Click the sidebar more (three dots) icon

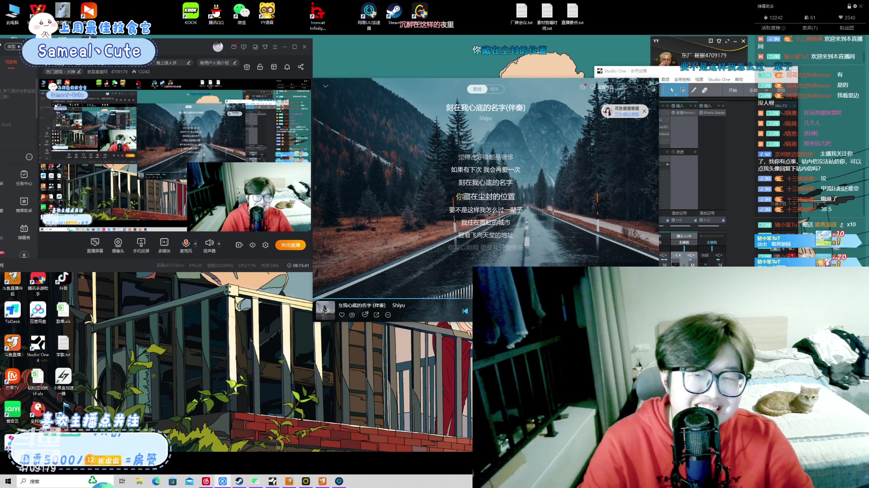[x=29, y=157]
